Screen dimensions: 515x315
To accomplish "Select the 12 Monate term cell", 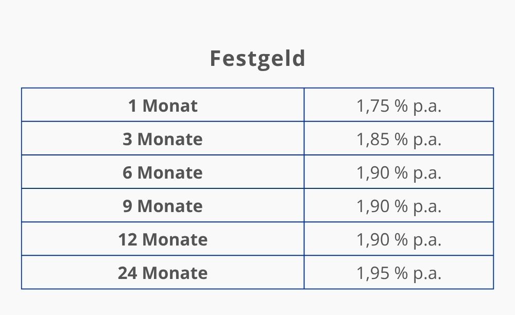I will pyautogui.click(x=163, y=239).
